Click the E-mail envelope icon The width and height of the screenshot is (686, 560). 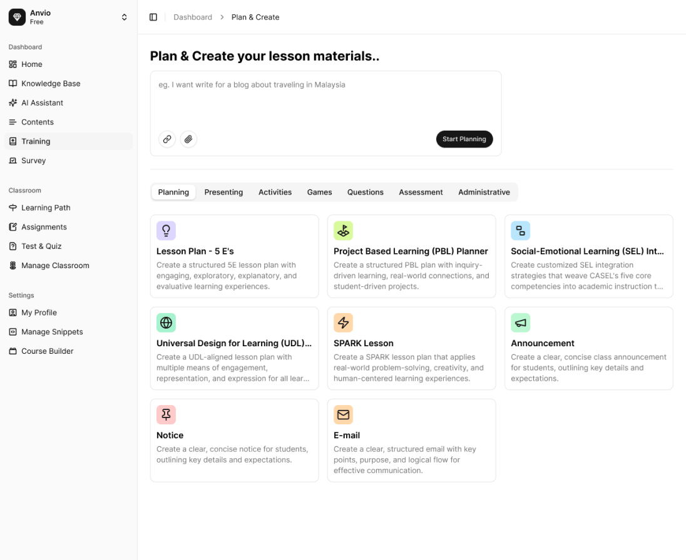point(343,414)
